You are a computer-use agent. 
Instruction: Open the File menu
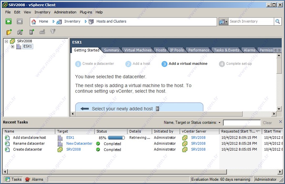click(8, 12)
